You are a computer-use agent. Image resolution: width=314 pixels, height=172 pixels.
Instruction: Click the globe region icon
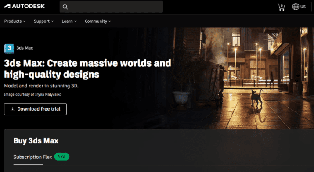click(296, 7)
